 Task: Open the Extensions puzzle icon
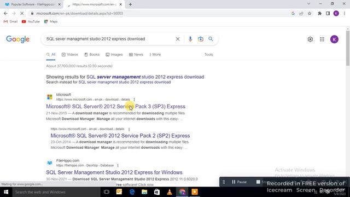coord(319,13)
